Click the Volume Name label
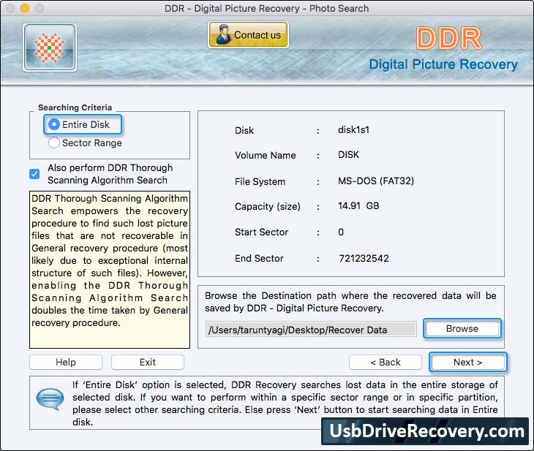The image size is (534, 451). pyautogui.click(x=266, y=156)
